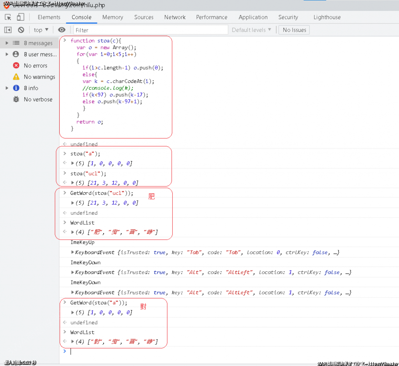Select the No warnings filter

39,77
